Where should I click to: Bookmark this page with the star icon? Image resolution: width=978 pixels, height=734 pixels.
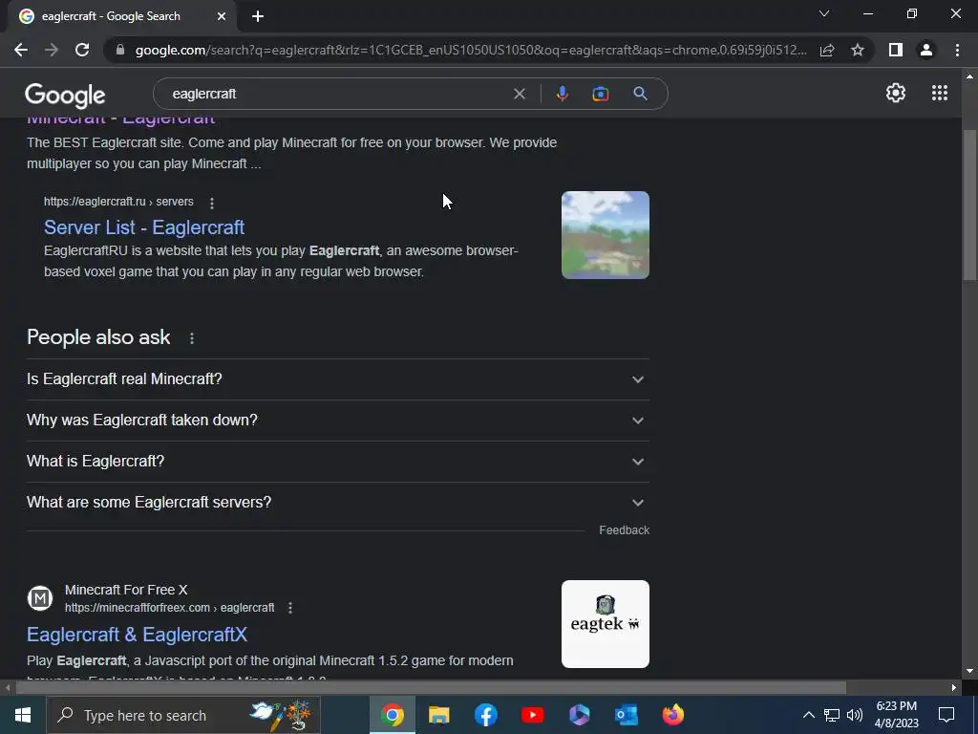point(858,50)
